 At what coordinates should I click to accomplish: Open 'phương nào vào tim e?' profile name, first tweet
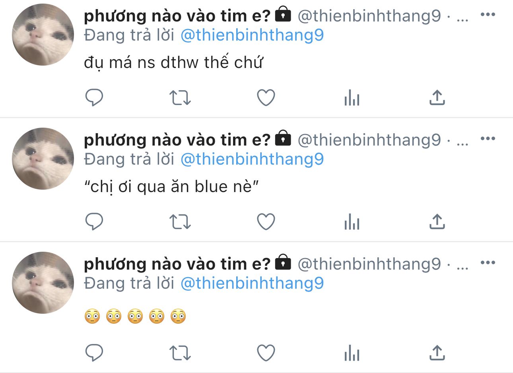click(x=177, y=16)
